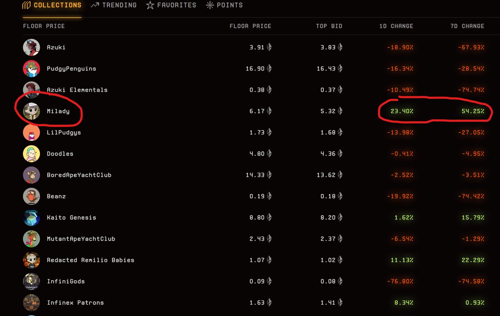Click Azuki's -67.93% 7D change
Viewport: 500px width, 316px height.
pyautogui.click(x=471, y=48)
